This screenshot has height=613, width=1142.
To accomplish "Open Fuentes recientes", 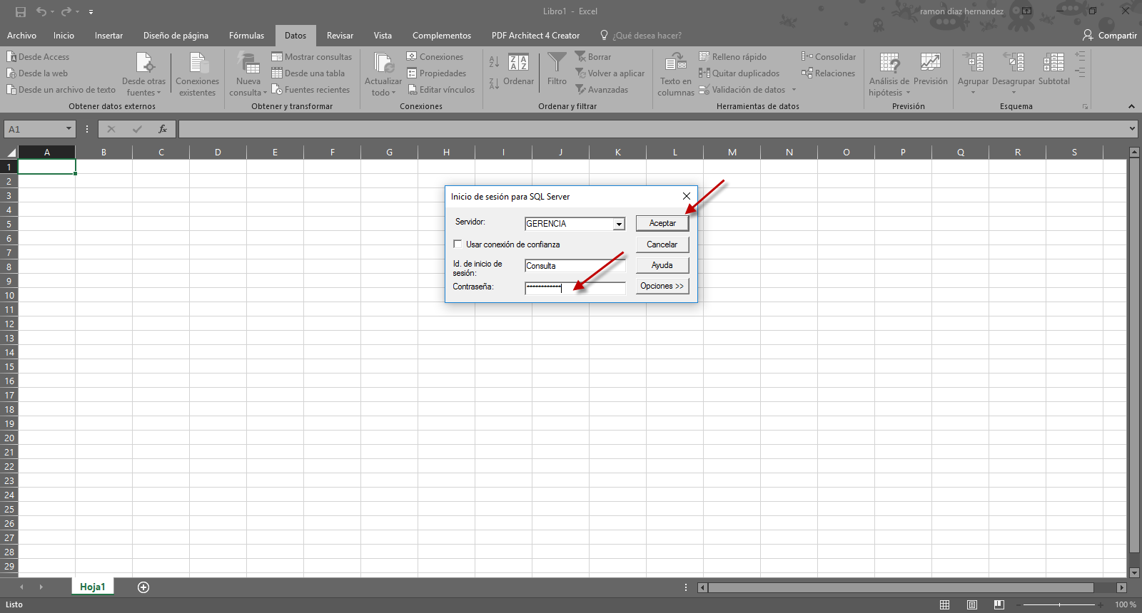I will 310,90.
